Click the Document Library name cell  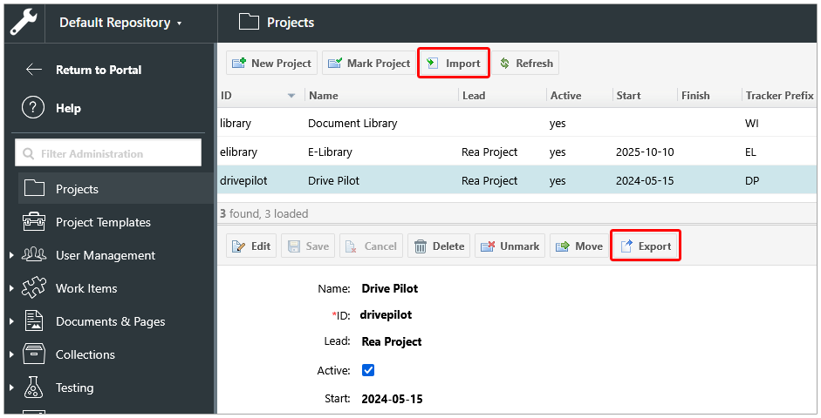(352, 124)
